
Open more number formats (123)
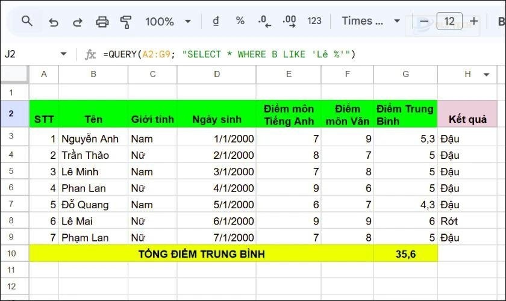click(314, 21)
